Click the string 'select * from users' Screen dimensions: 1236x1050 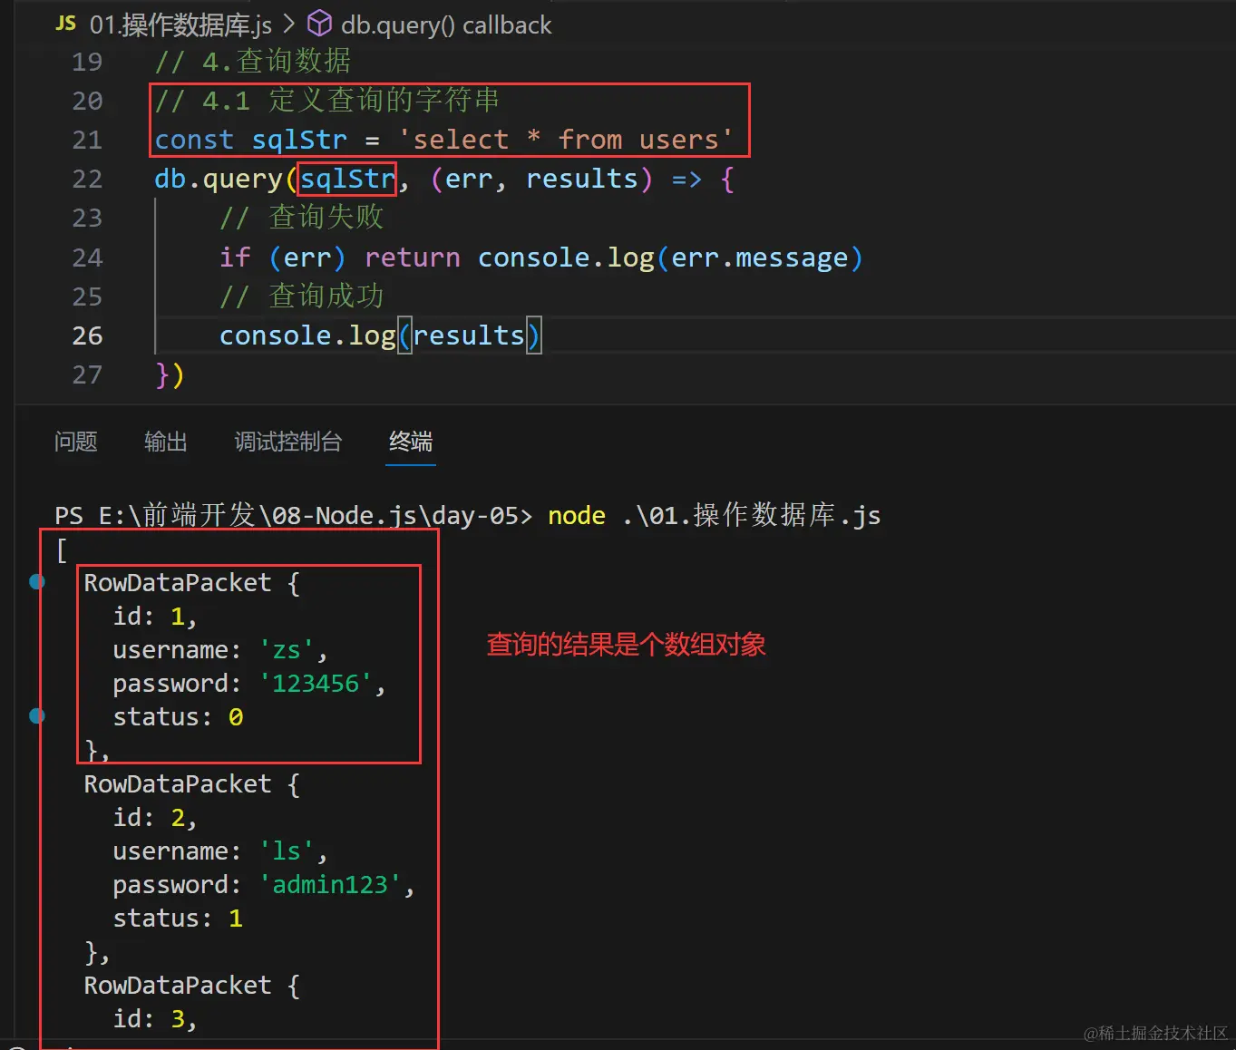tap(566, 140)
